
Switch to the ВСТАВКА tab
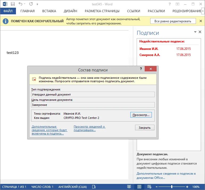click(x=49, y=11)
